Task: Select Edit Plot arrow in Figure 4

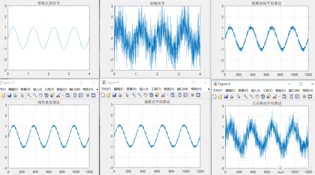Action: (127, 95)
